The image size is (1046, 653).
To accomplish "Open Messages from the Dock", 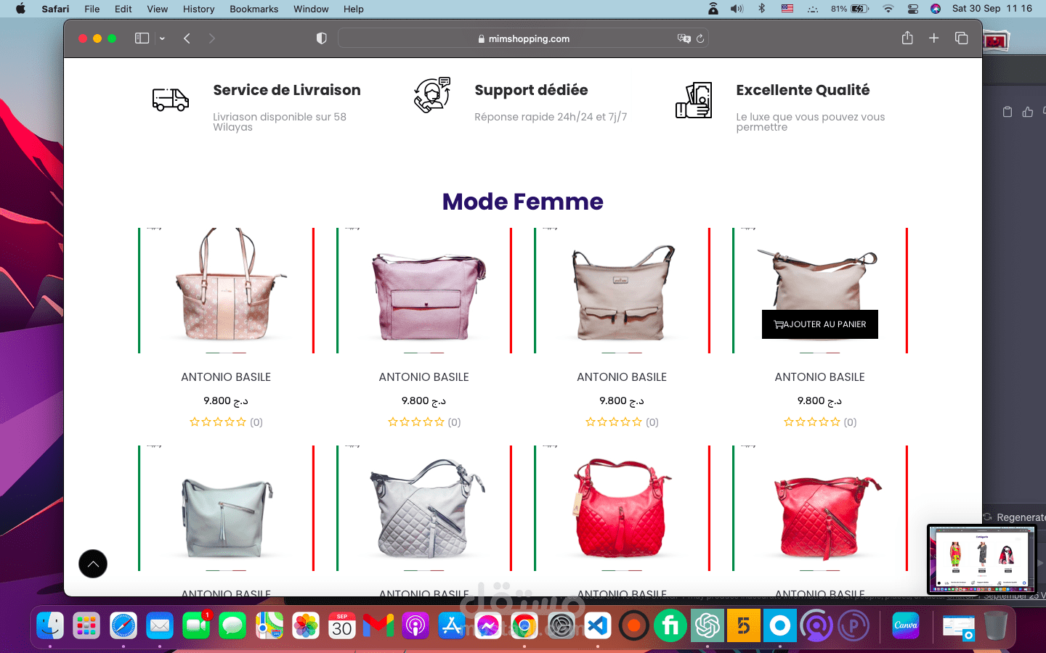I will point(232,625).
